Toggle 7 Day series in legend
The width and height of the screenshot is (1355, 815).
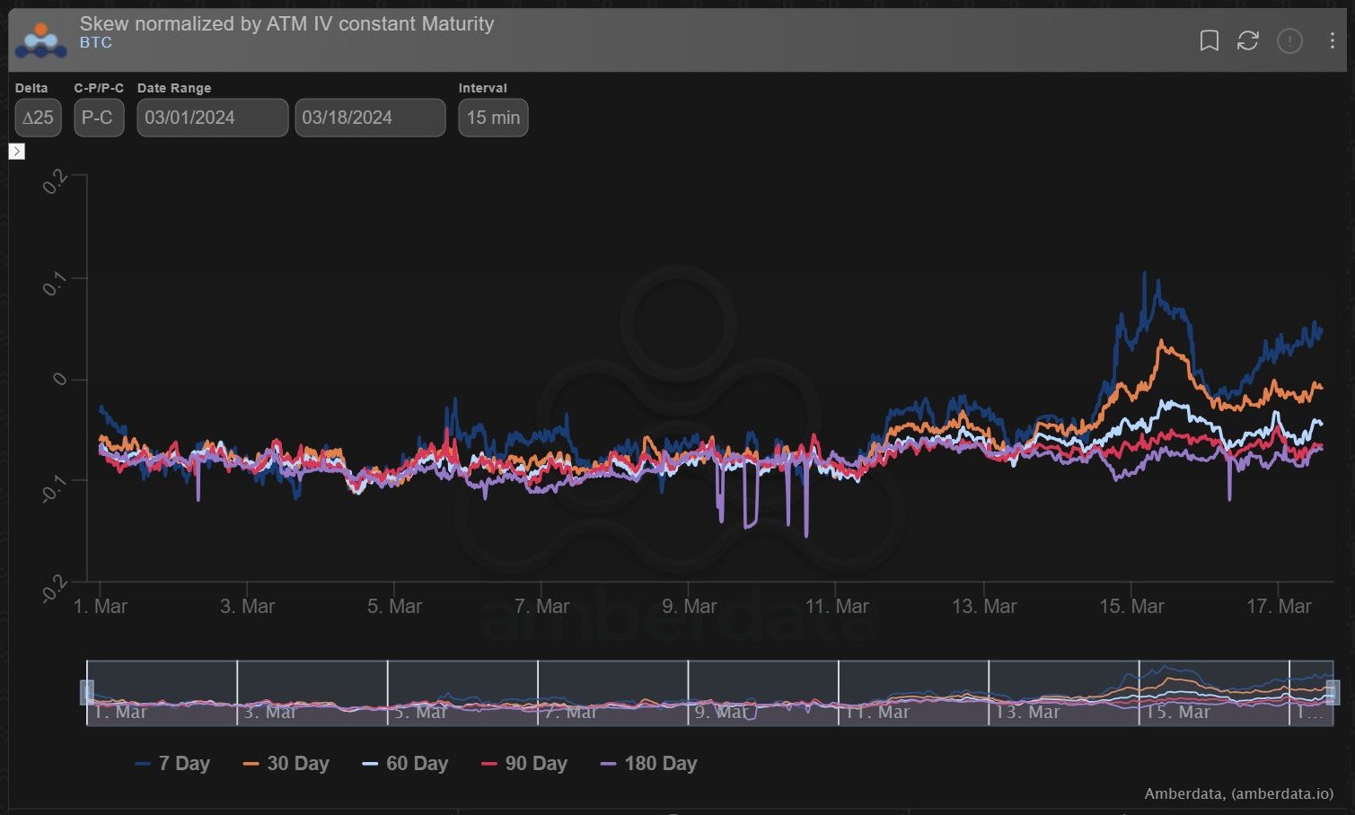coord(172,764)
